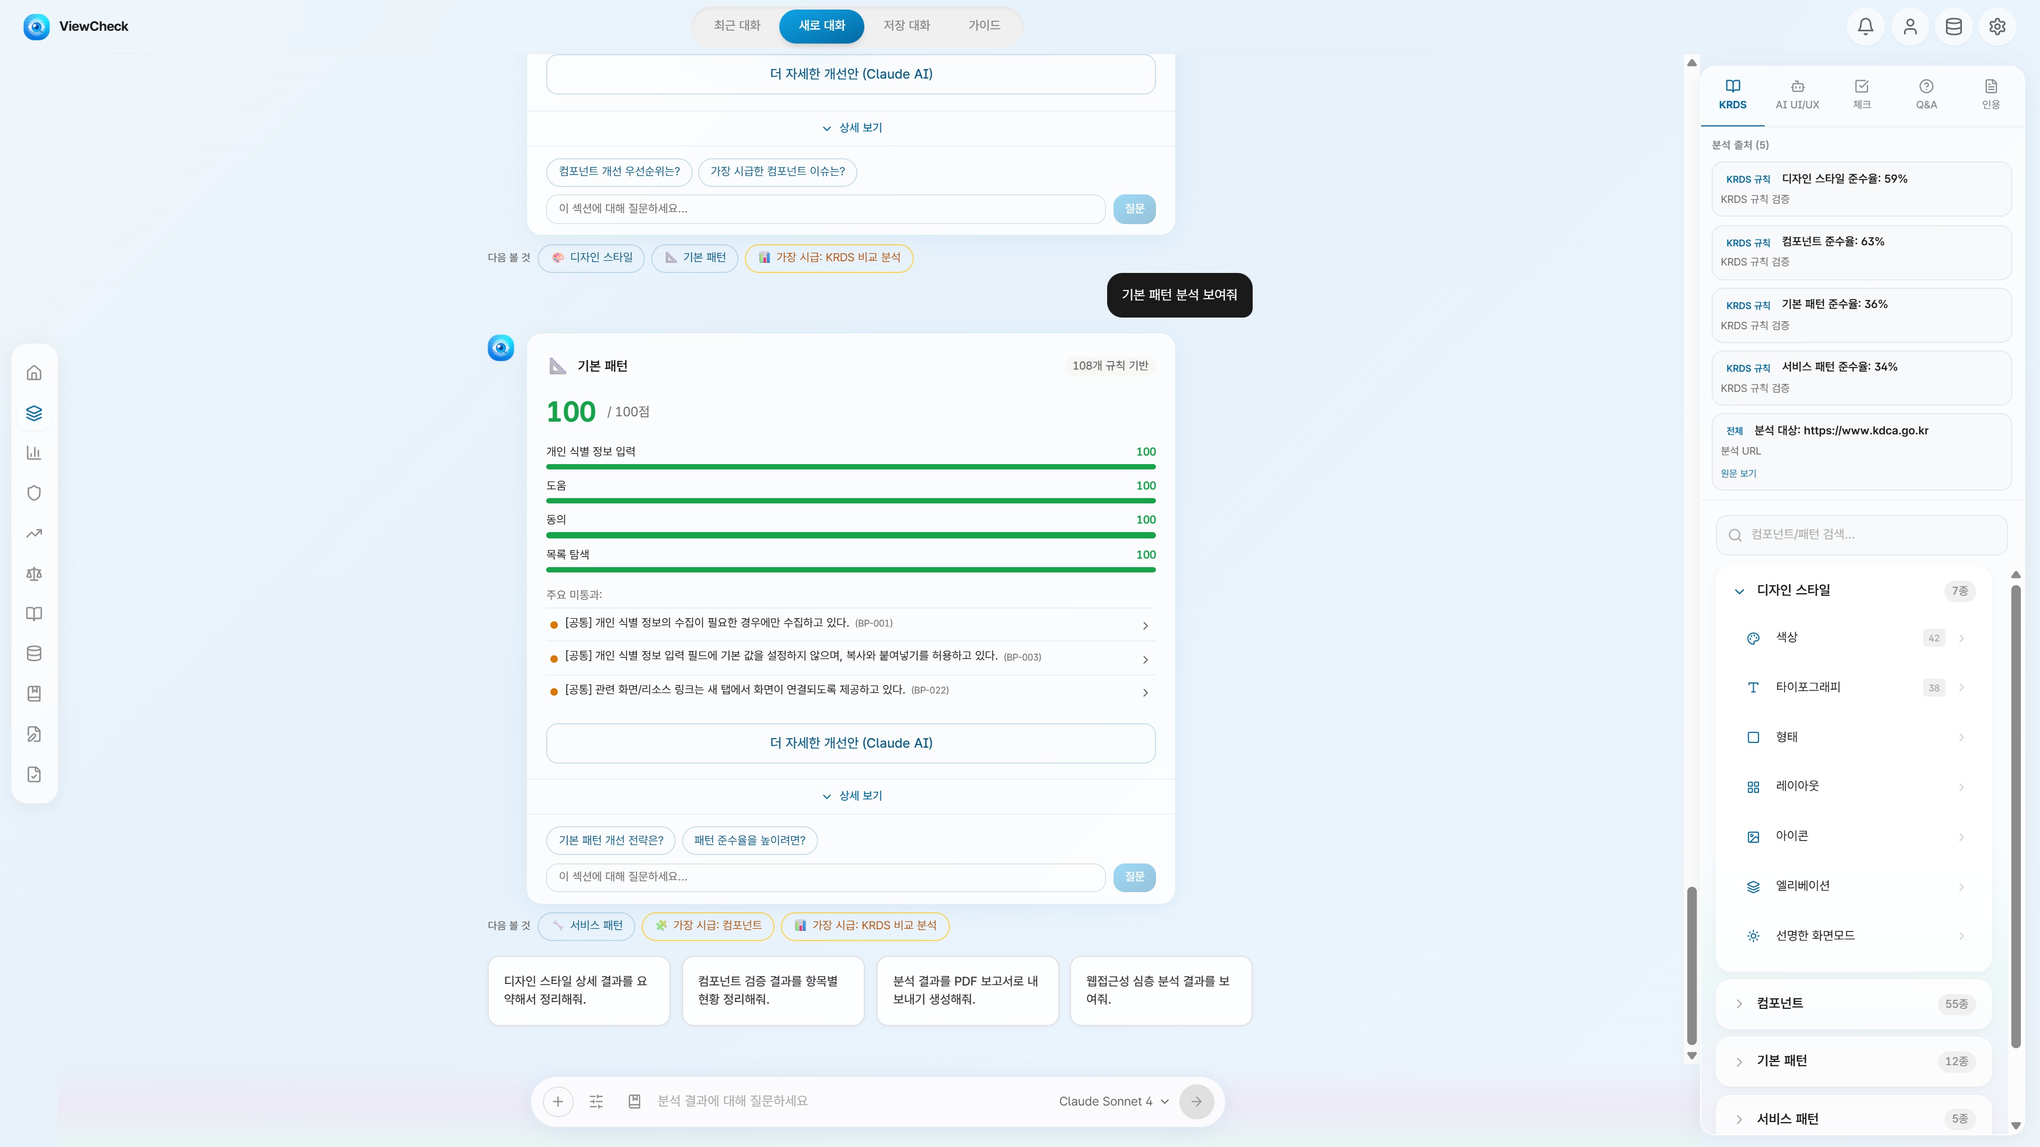Click the database icon in top bar

point(1954,26)
